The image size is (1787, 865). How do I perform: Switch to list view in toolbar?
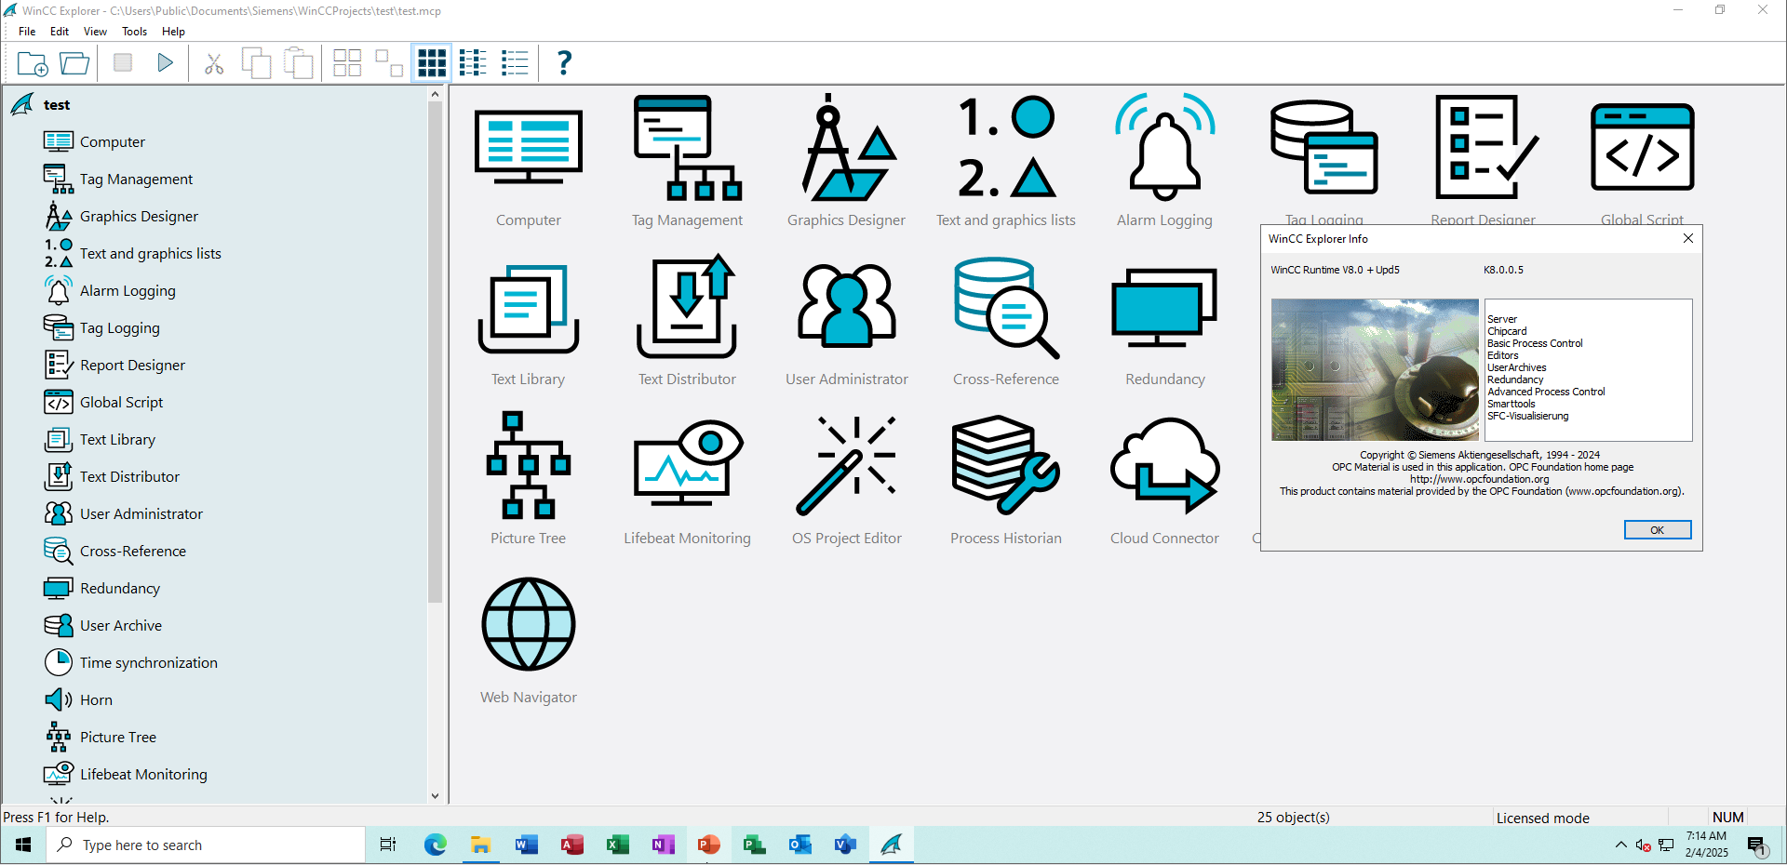pos(473,63)
